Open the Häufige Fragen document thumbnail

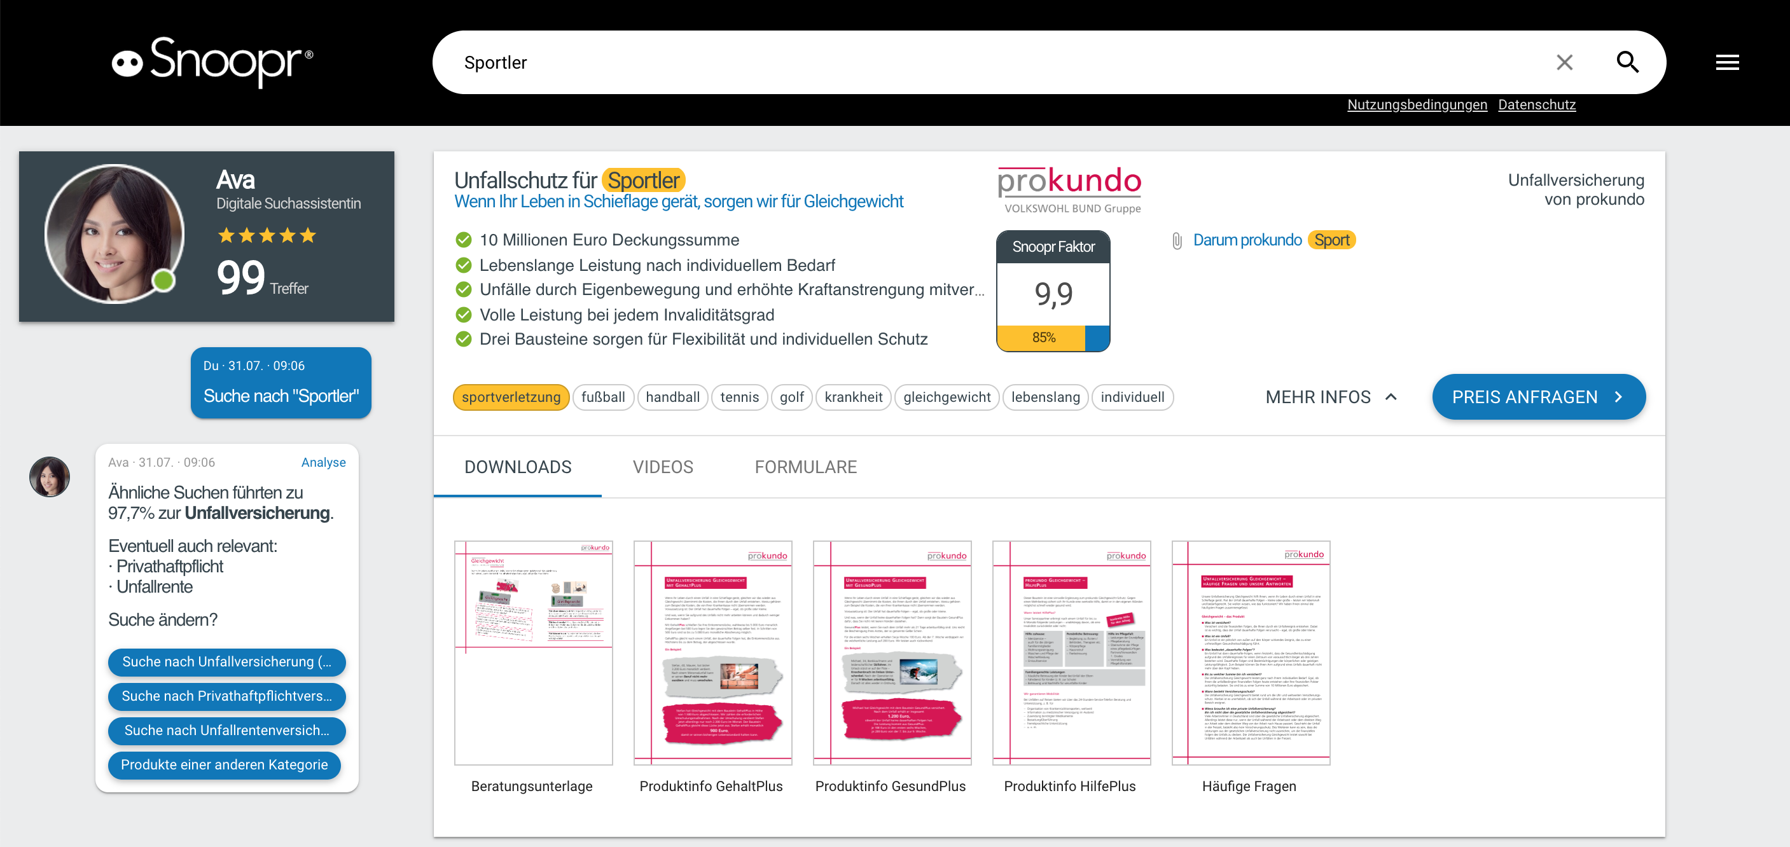[x=1250, y=652]
